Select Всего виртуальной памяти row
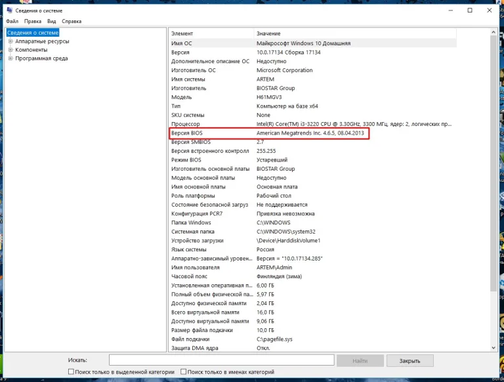 pyautogui.click(x=312, y=312)
